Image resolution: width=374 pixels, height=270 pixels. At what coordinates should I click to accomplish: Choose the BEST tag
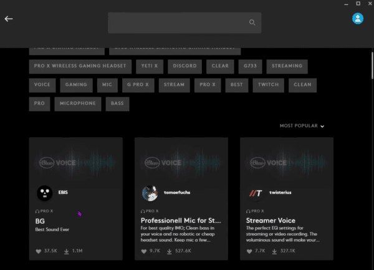(x=237, y=85)
